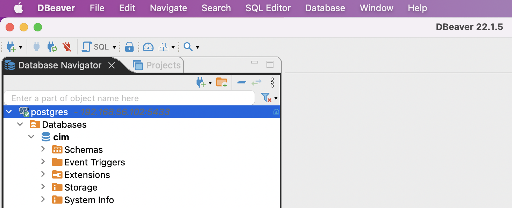Viewport: 512px width, 208px height.
Task: Select the System Info folder
Action: point(83,200)
